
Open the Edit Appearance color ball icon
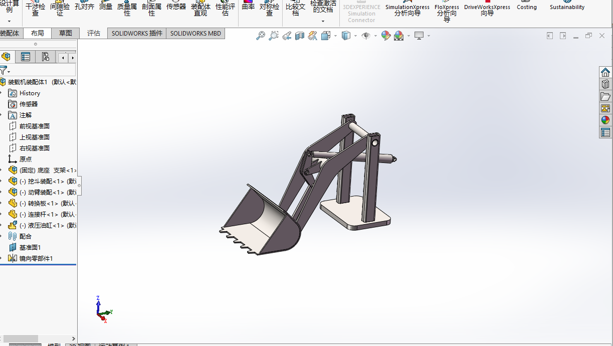pos(385,36)
